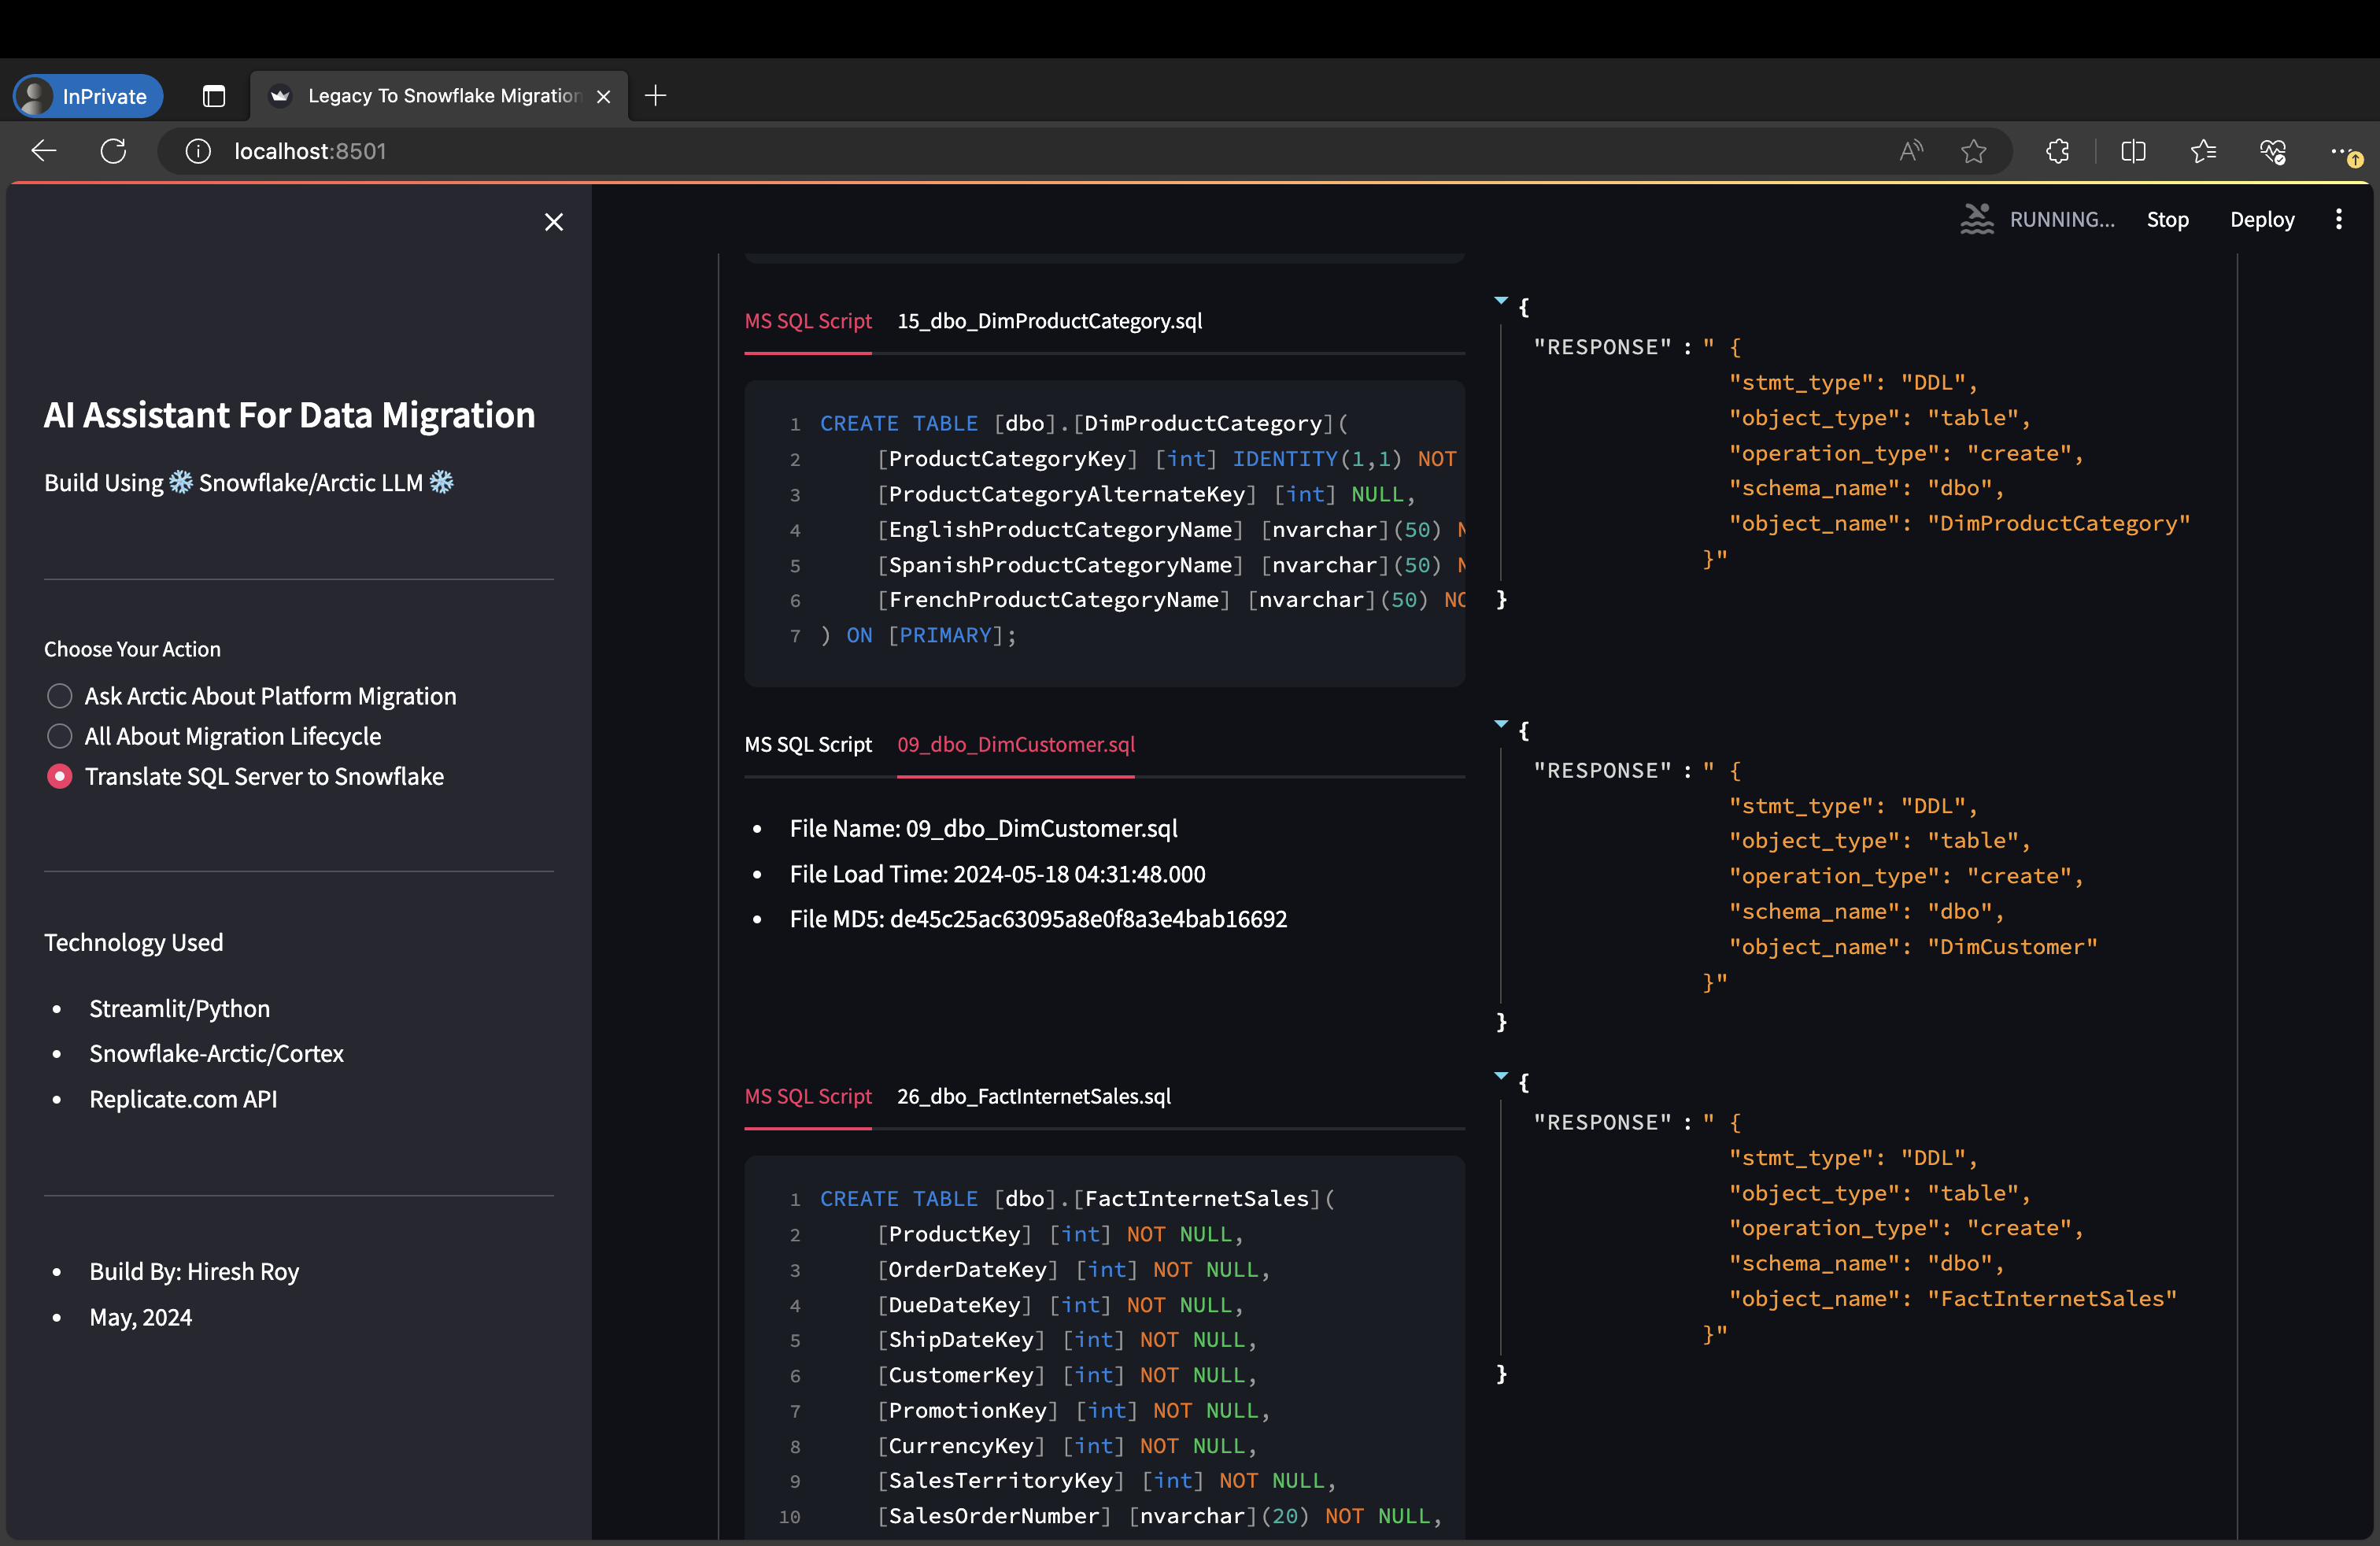
Task: Open browser extensions puzzle icon
Action: coord(2057,151)
